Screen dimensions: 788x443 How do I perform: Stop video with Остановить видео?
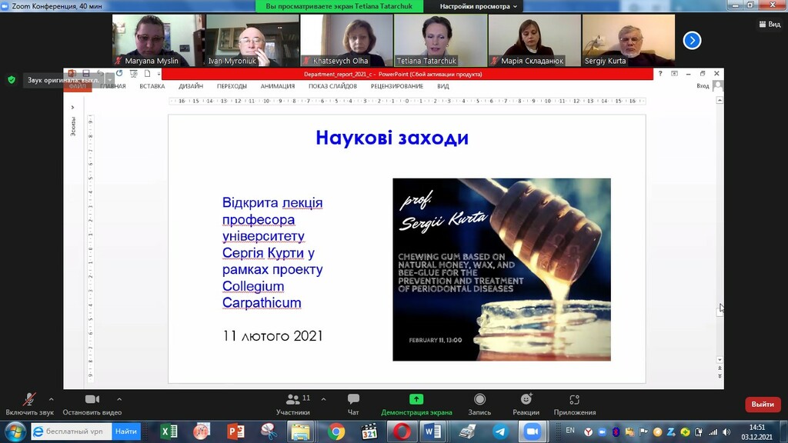coord(92,405)
